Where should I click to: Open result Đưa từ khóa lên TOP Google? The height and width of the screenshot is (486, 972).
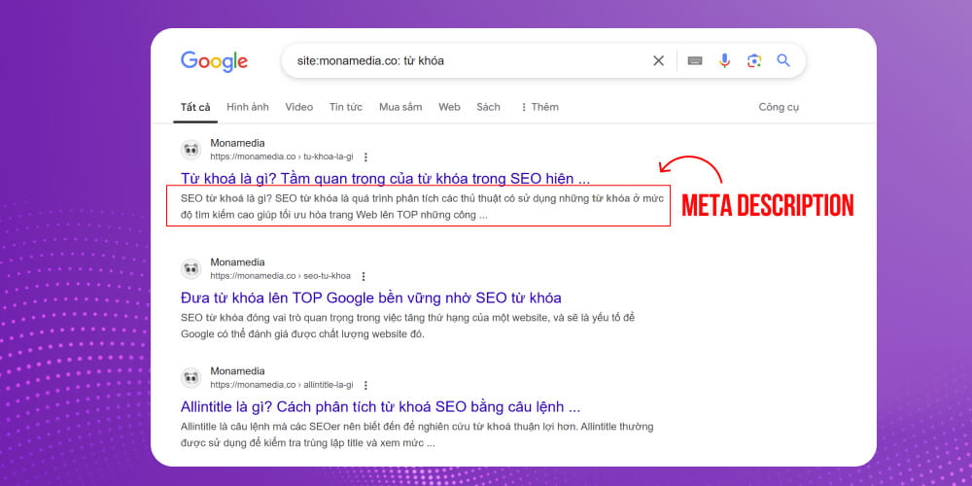pos(370,298)
